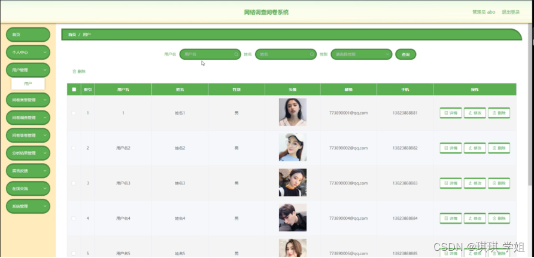
Task: Click the 退出登录 link
Action: [511, 12]
